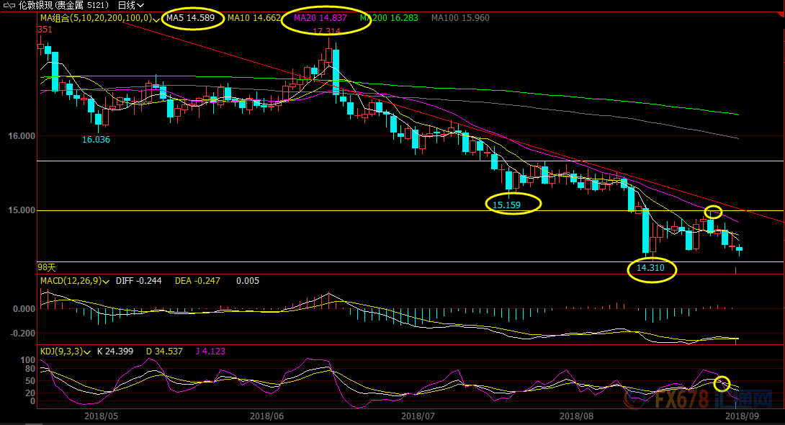Click the magenta MA20 14.837 label
Screen dimensions: 785x425
click(x=320, y=18)
